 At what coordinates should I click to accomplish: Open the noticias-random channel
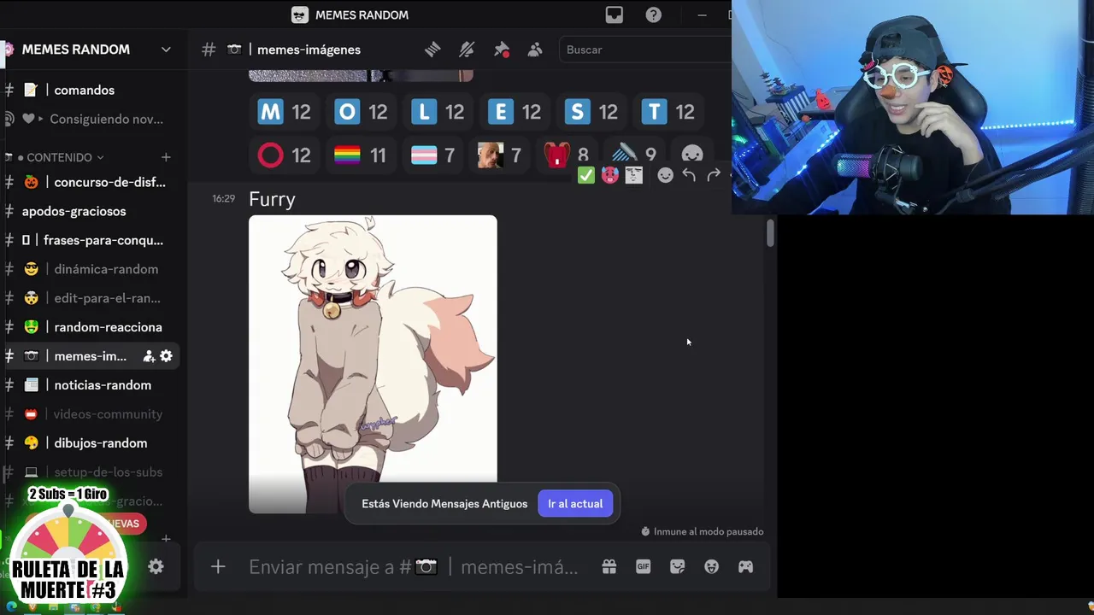point(89,385)
